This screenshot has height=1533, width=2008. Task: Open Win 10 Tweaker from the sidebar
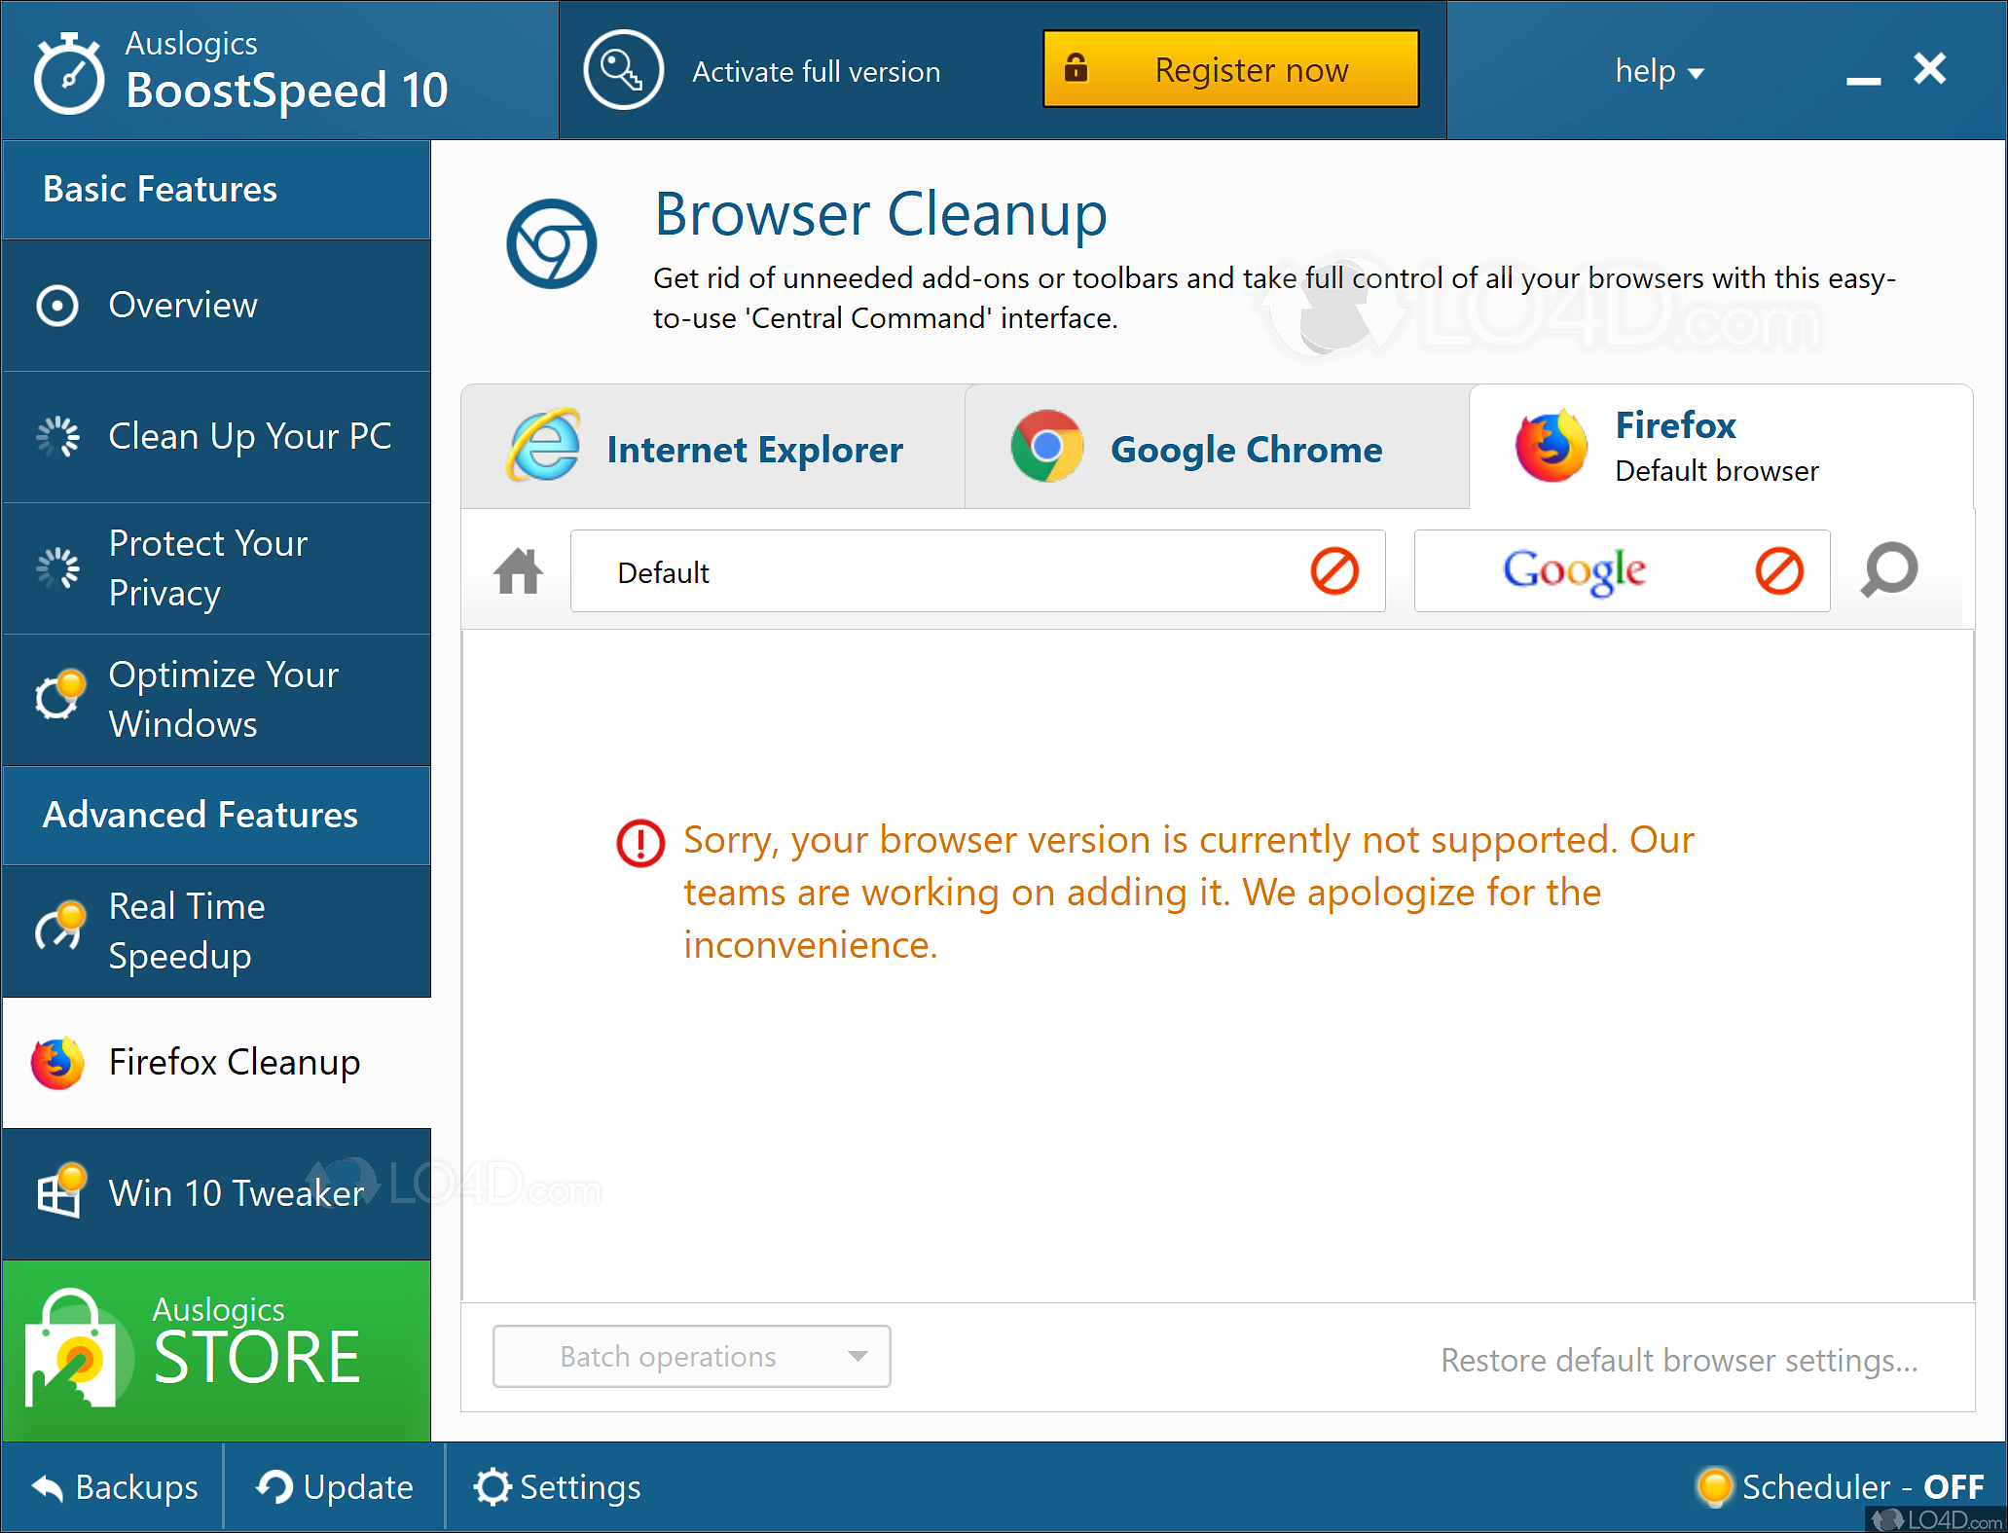click(216, 1193)
